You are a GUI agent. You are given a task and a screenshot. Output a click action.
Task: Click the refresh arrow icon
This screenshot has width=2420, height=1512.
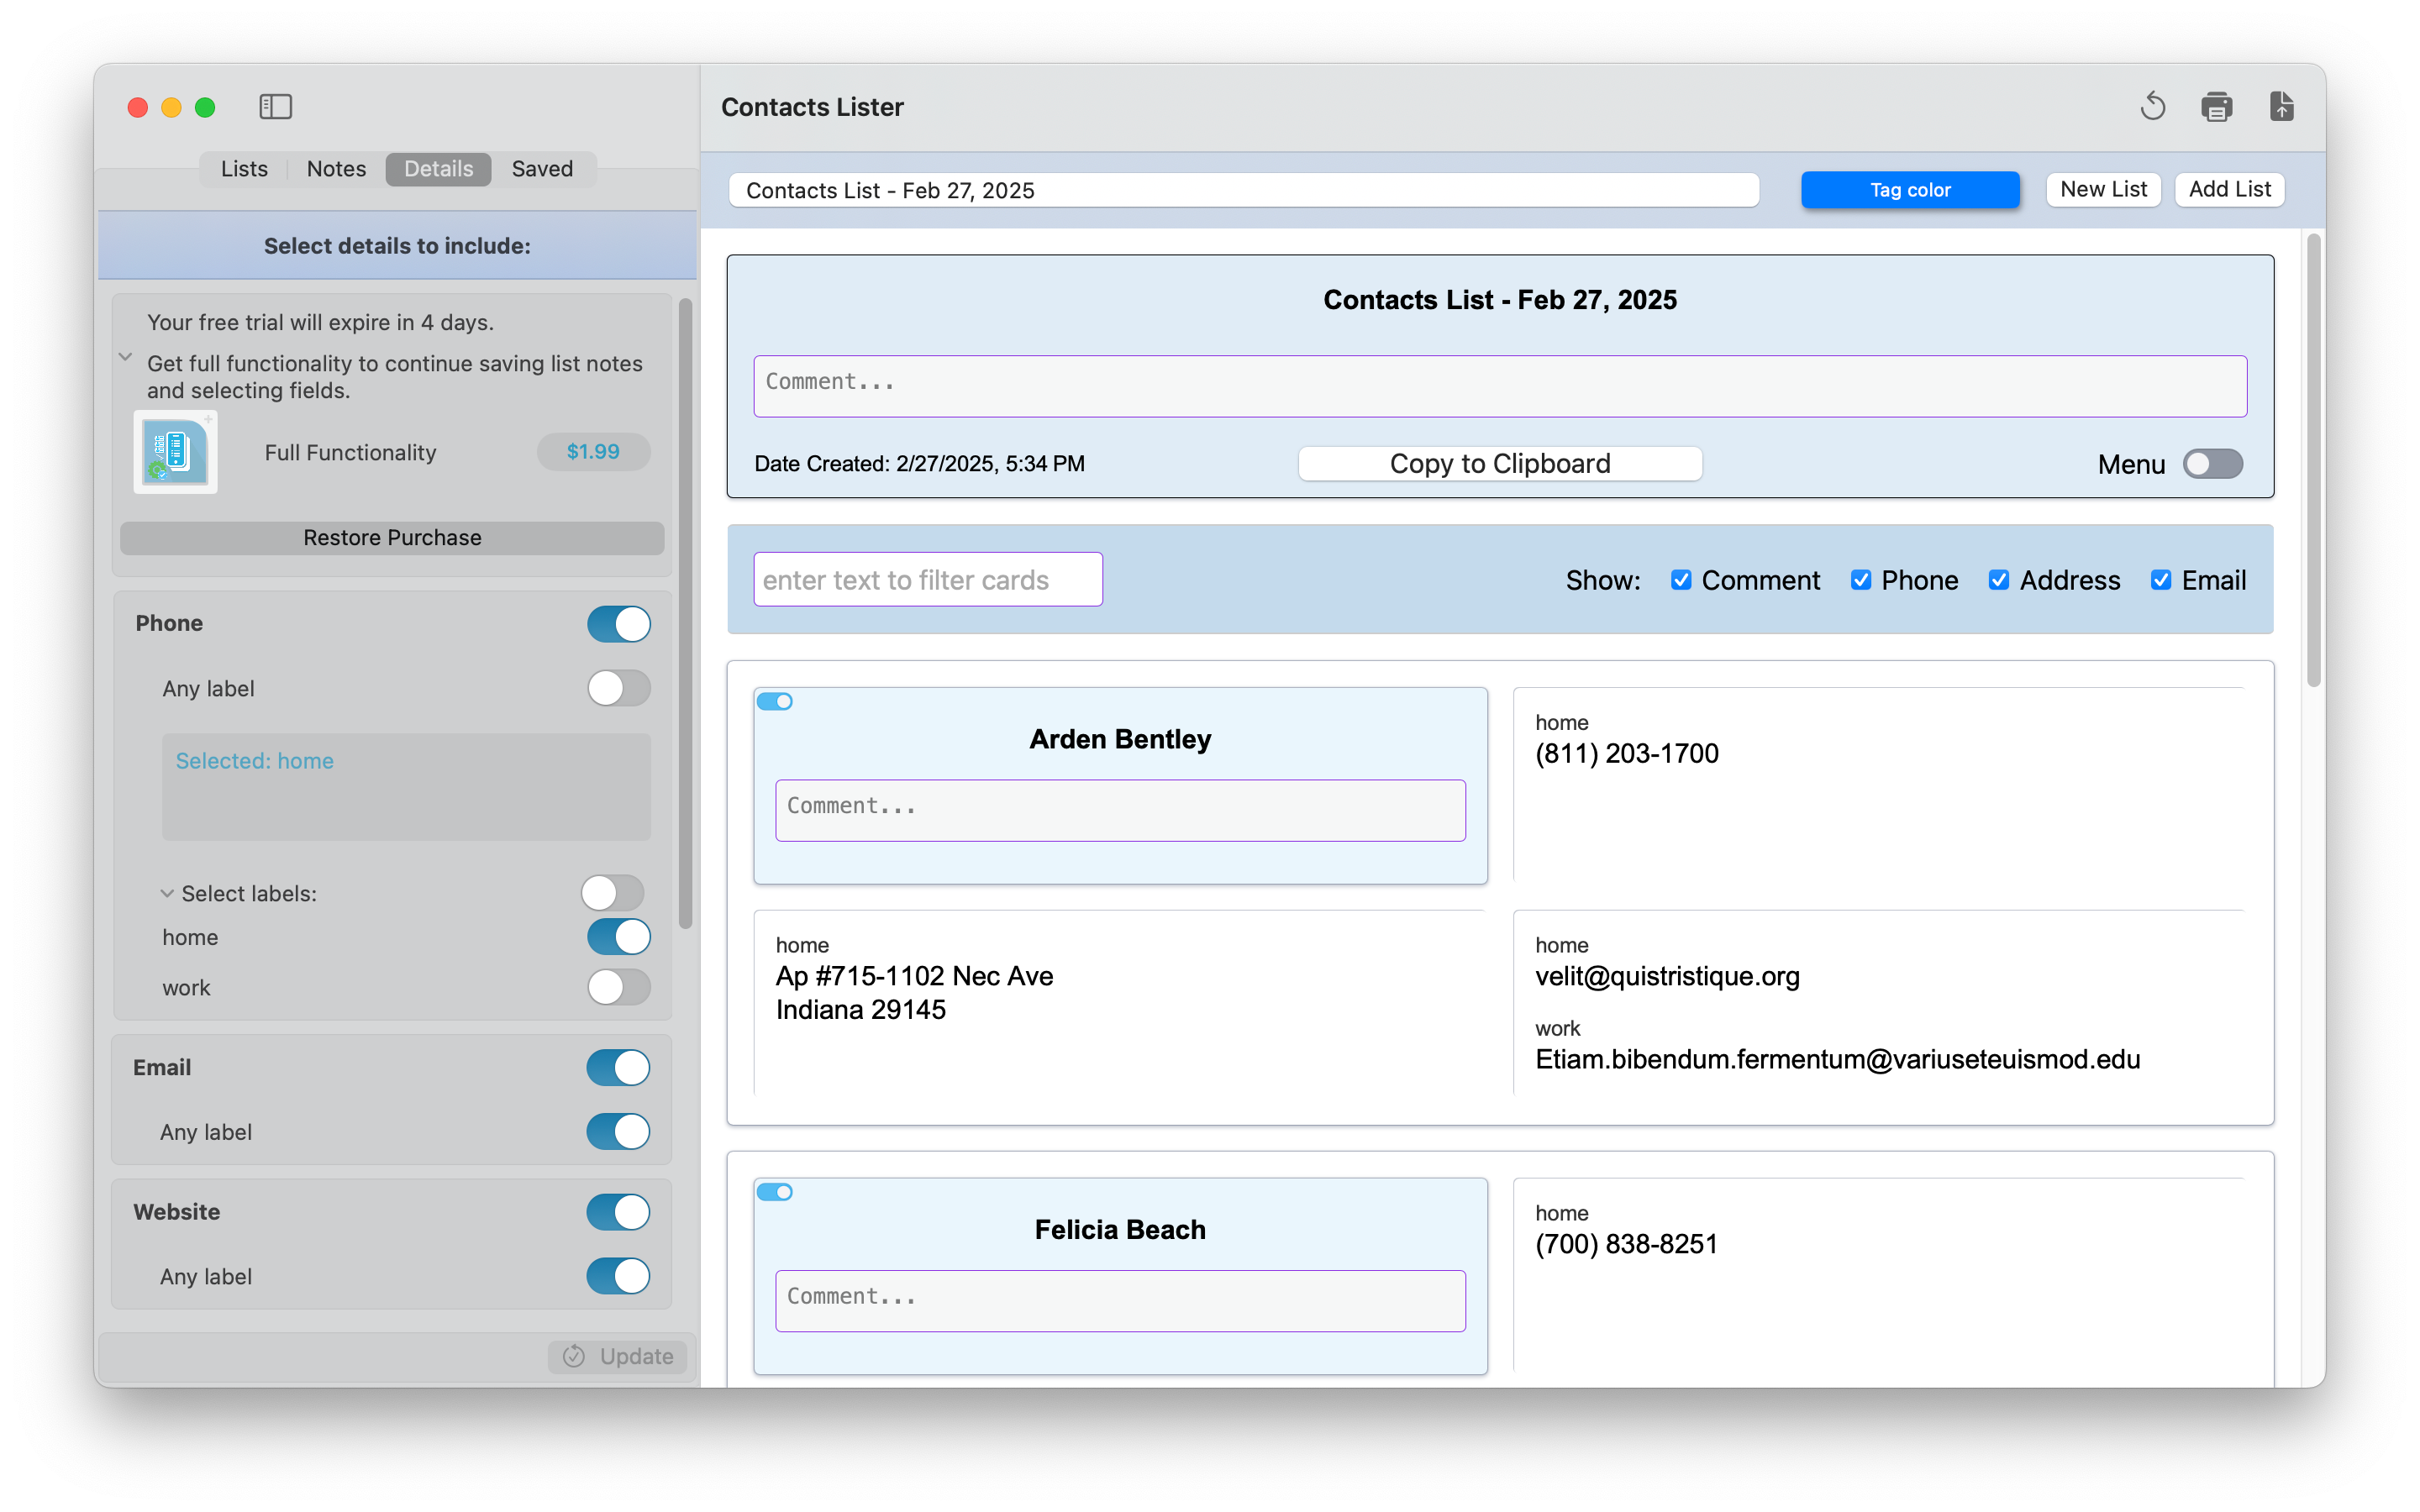[x=2152, y=106]
